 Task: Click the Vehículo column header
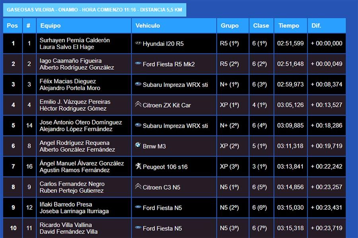click(x=148, y=25)
